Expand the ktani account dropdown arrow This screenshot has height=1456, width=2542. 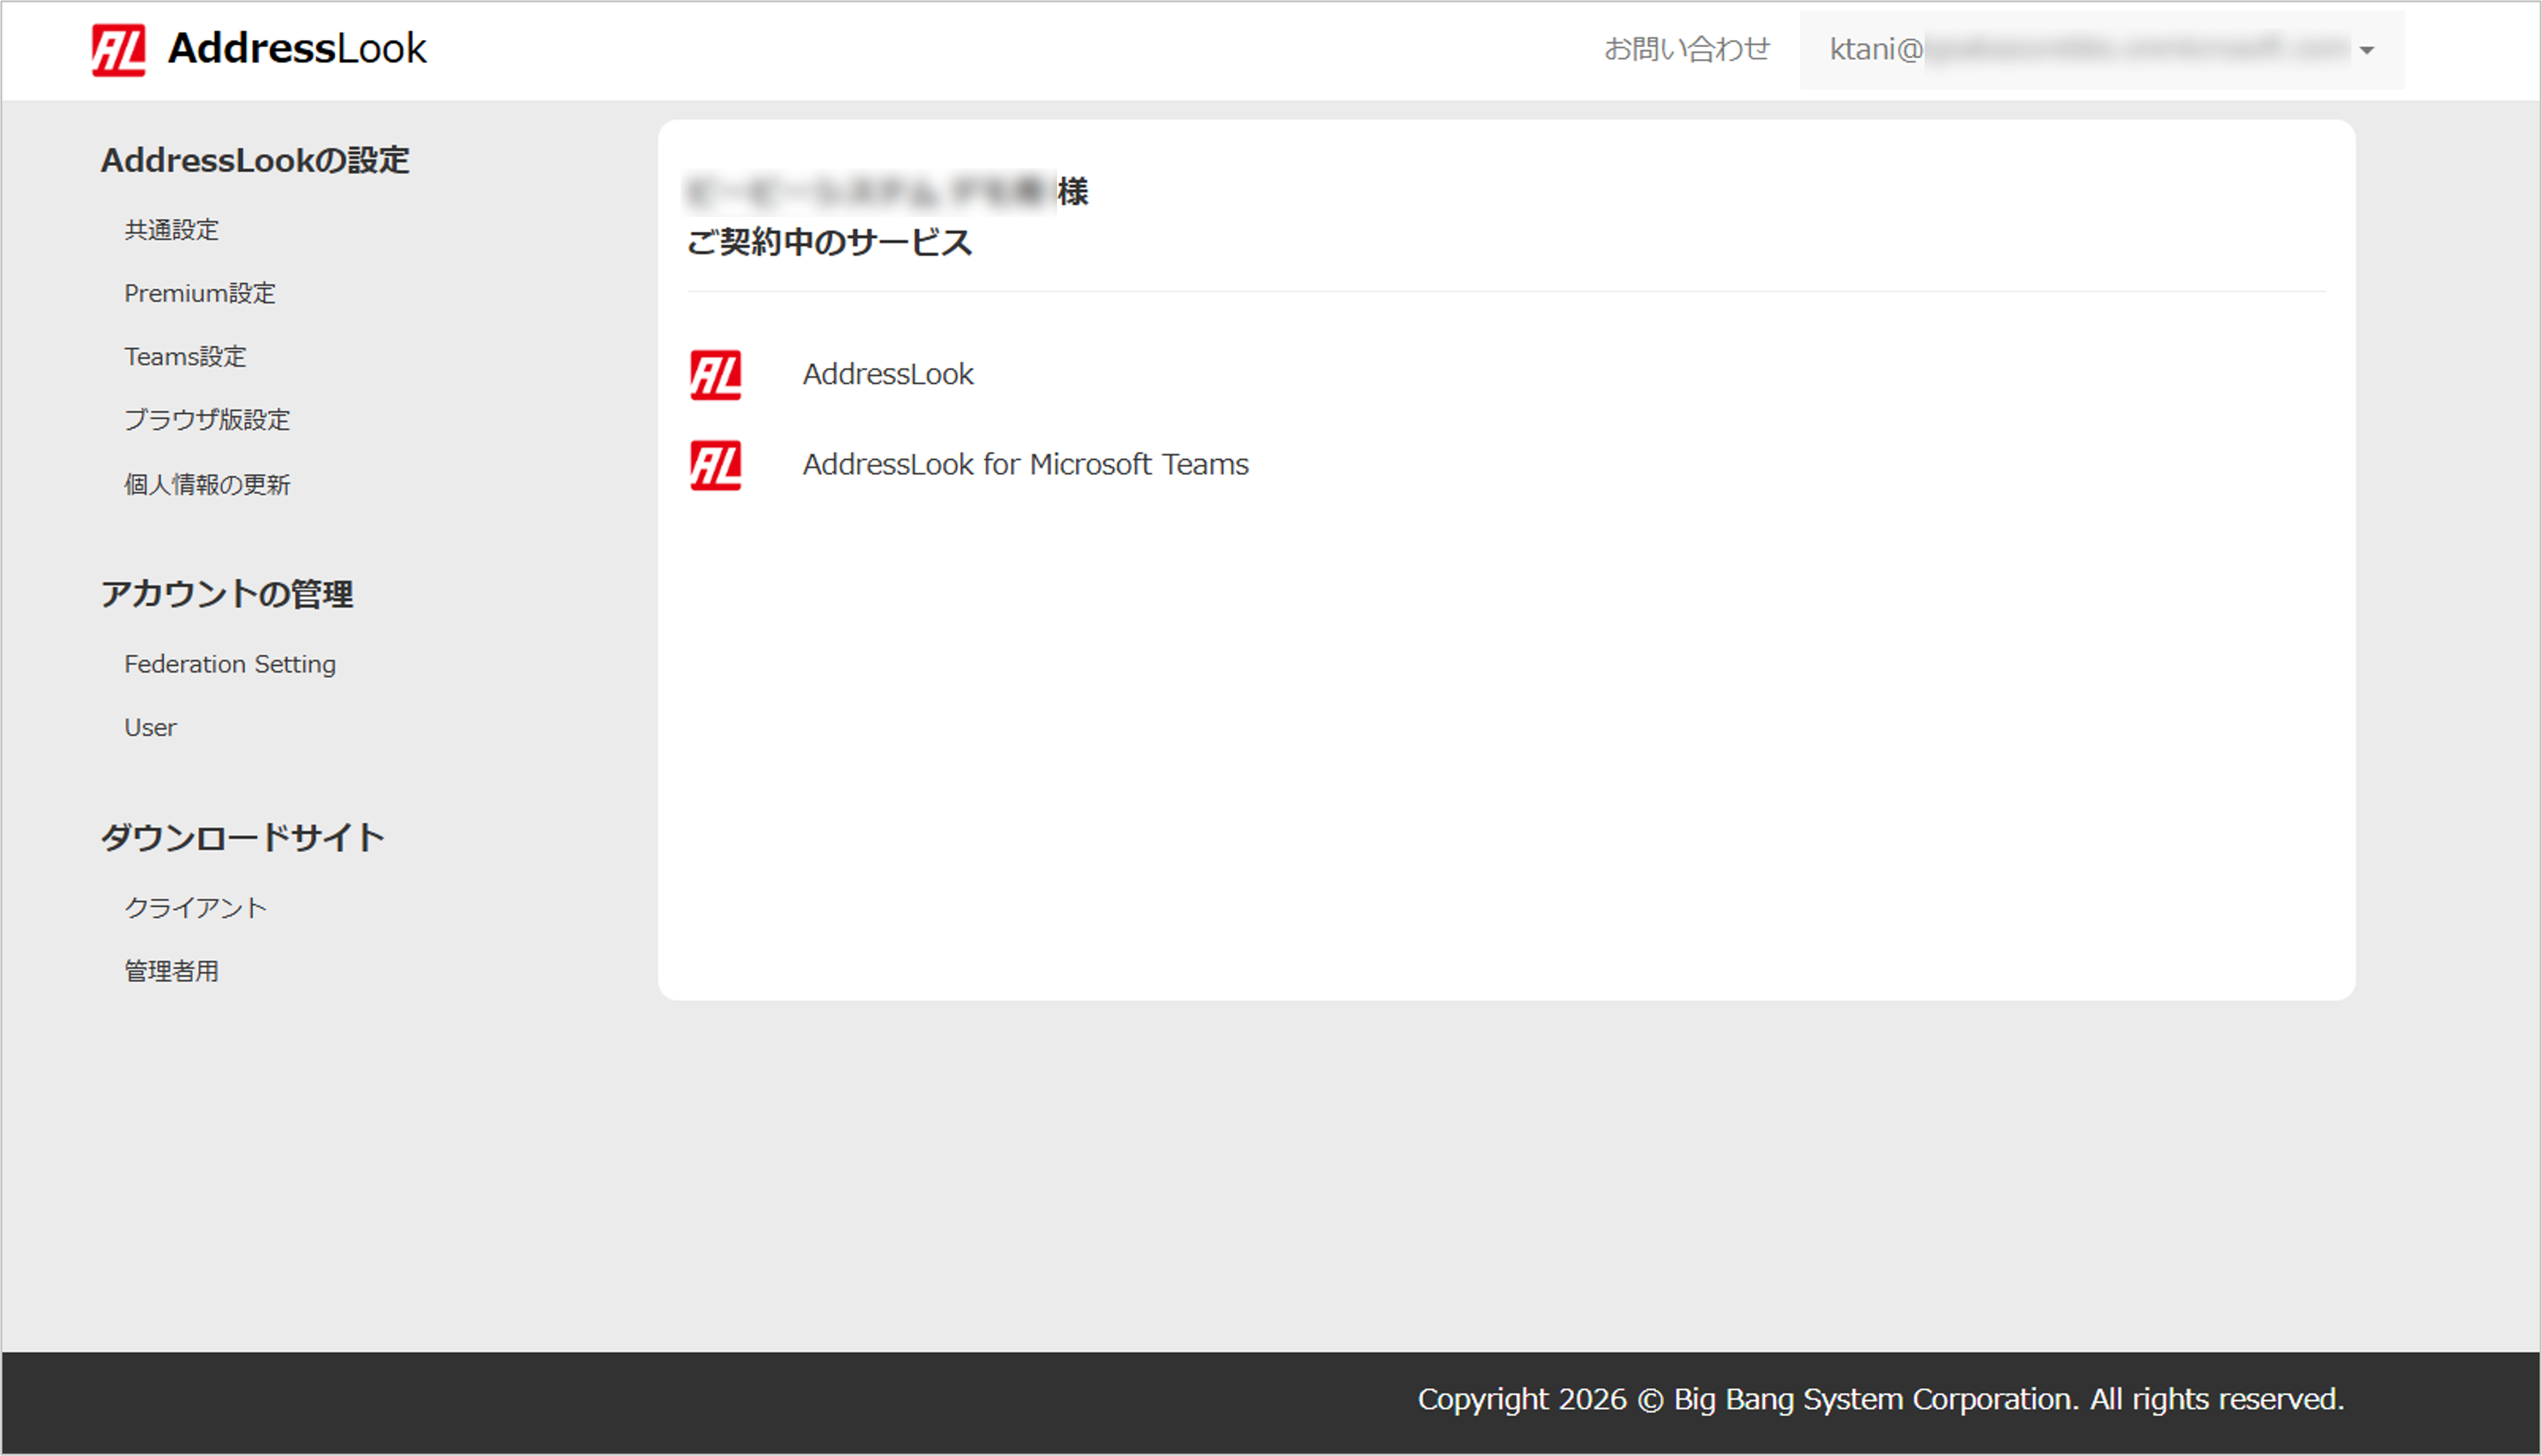[x=2366, y=50]
